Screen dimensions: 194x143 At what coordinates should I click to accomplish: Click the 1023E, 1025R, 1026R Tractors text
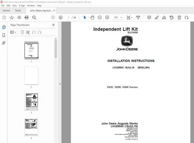122,87
